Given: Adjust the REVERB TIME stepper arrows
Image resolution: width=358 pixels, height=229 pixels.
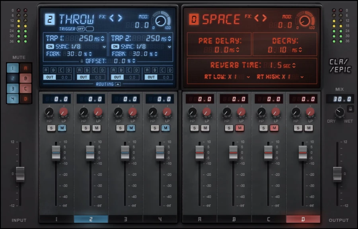Looking at the screenshot, I should [294, 65].
